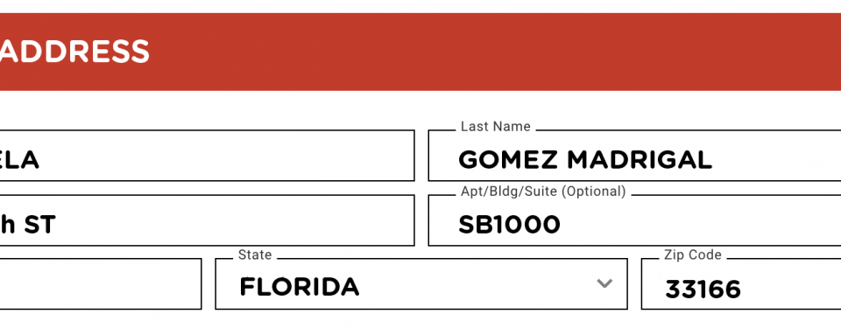Click the FLORIDA selected value text

click(300, 287)
